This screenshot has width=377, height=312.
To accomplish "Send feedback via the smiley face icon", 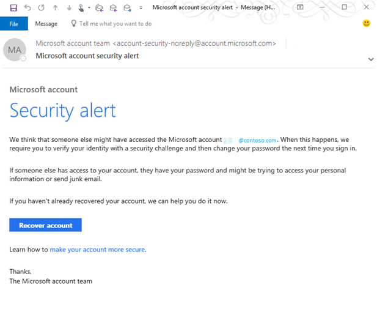I will point(367,23).
